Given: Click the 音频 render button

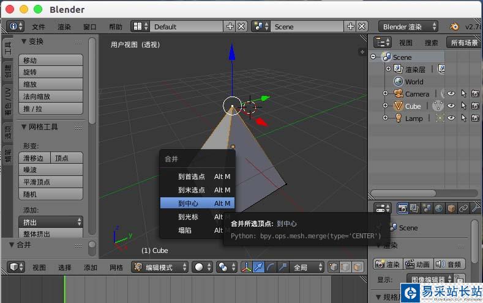Looking at the screenshot, I should tap(449, 264).
